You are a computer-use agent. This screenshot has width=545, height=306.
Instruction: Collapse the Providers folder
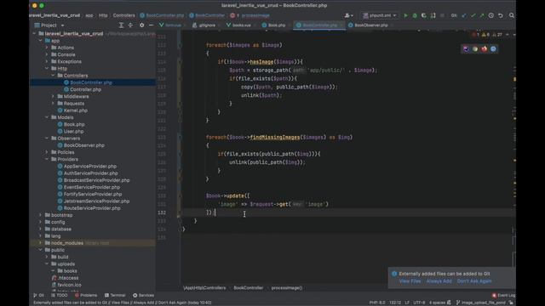pyautogui.click(x=47, y=159)
